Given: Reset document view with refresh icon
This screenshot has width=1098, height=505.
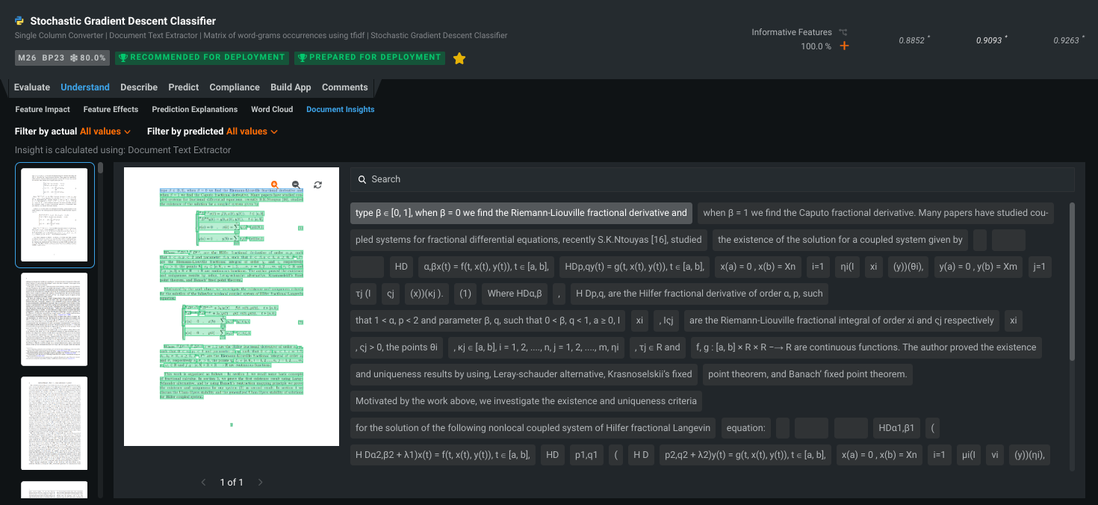Looking at the screenshot, I should (x=317, y=185).
